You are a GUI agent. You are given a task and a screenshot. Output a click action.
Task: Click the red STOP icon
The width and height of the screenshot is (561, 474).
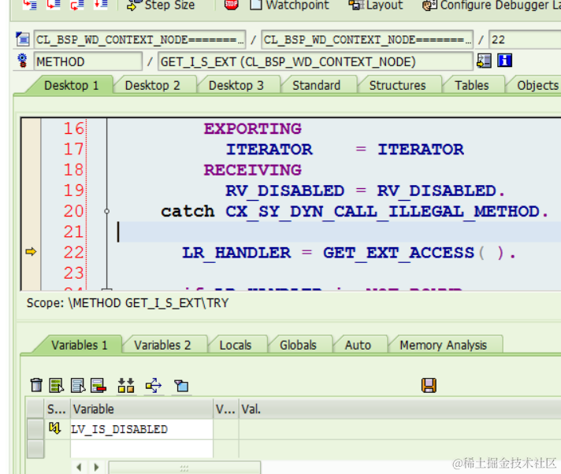click(231, 5)
